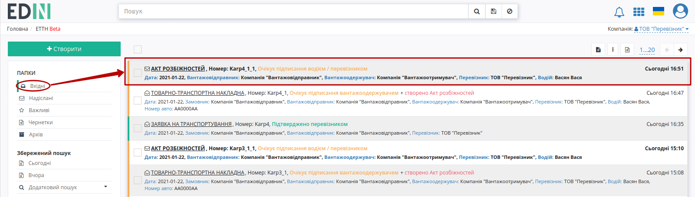Screen dimensions: 695x197
Task: Select all documents checkbox
Action: click(138, 49)
